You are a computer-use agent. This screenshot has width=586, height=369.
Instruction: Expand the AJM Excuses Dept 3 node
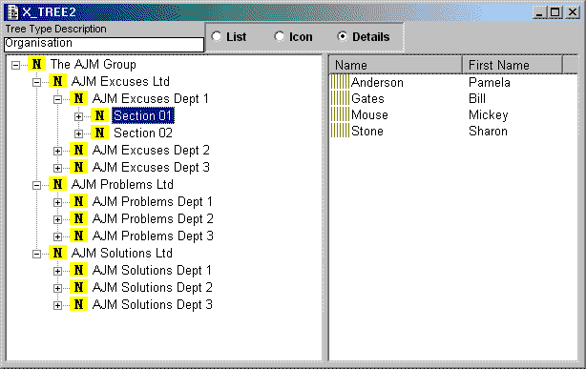(x=57, y=169)
